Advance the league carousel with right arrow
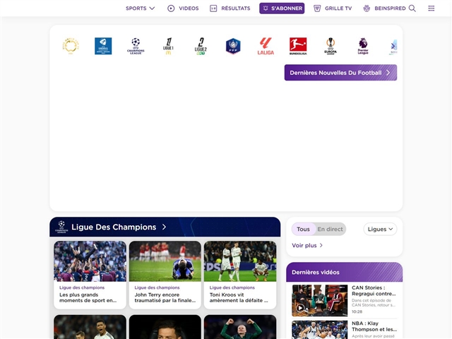This screenshot has height=339, width=452. 393,46
